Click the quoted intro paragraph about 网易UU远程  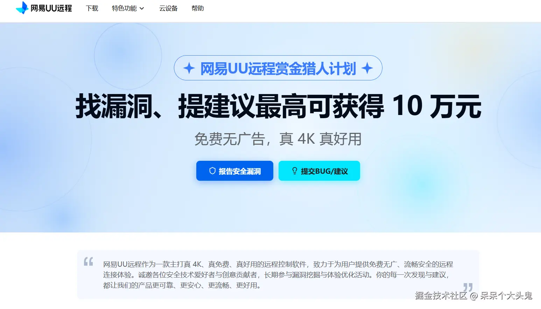(278, 275)
